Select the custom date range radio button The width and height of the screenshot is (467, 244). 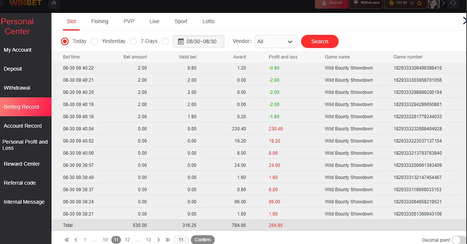click(x=165, y=41)
